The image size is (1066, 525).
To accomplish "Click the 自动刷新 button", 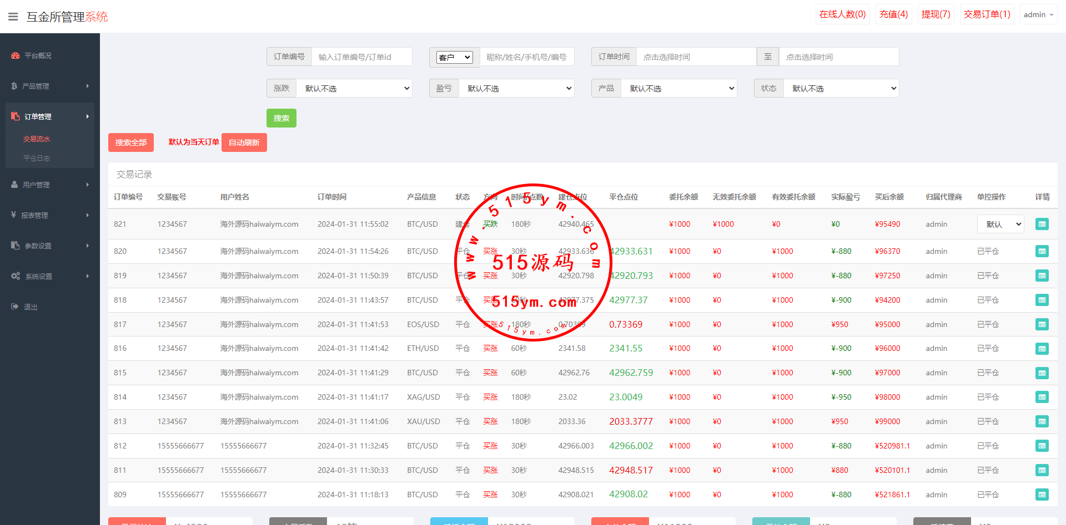I will (244, 142).
